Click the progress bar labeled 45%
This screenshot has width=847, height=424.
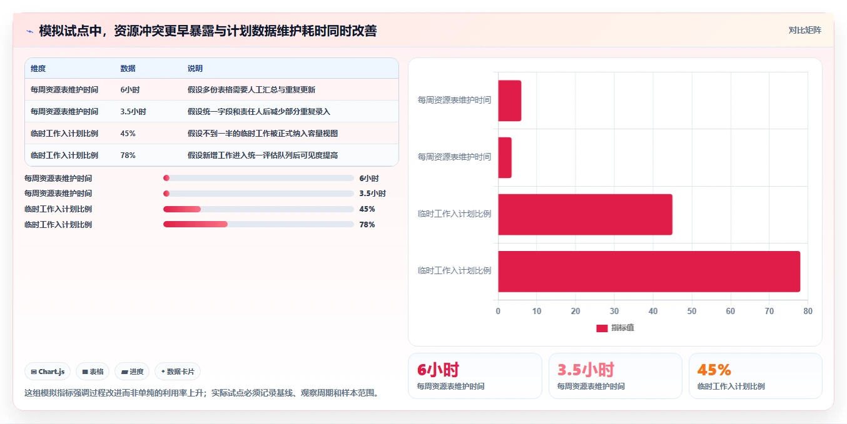(x=258, y=209)
